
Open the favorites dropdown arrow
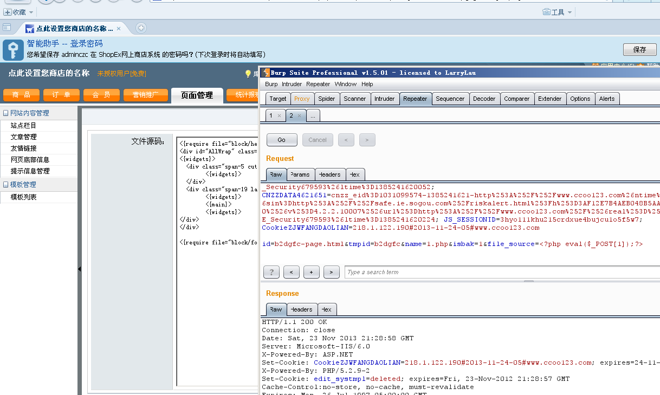pos(30,12)
